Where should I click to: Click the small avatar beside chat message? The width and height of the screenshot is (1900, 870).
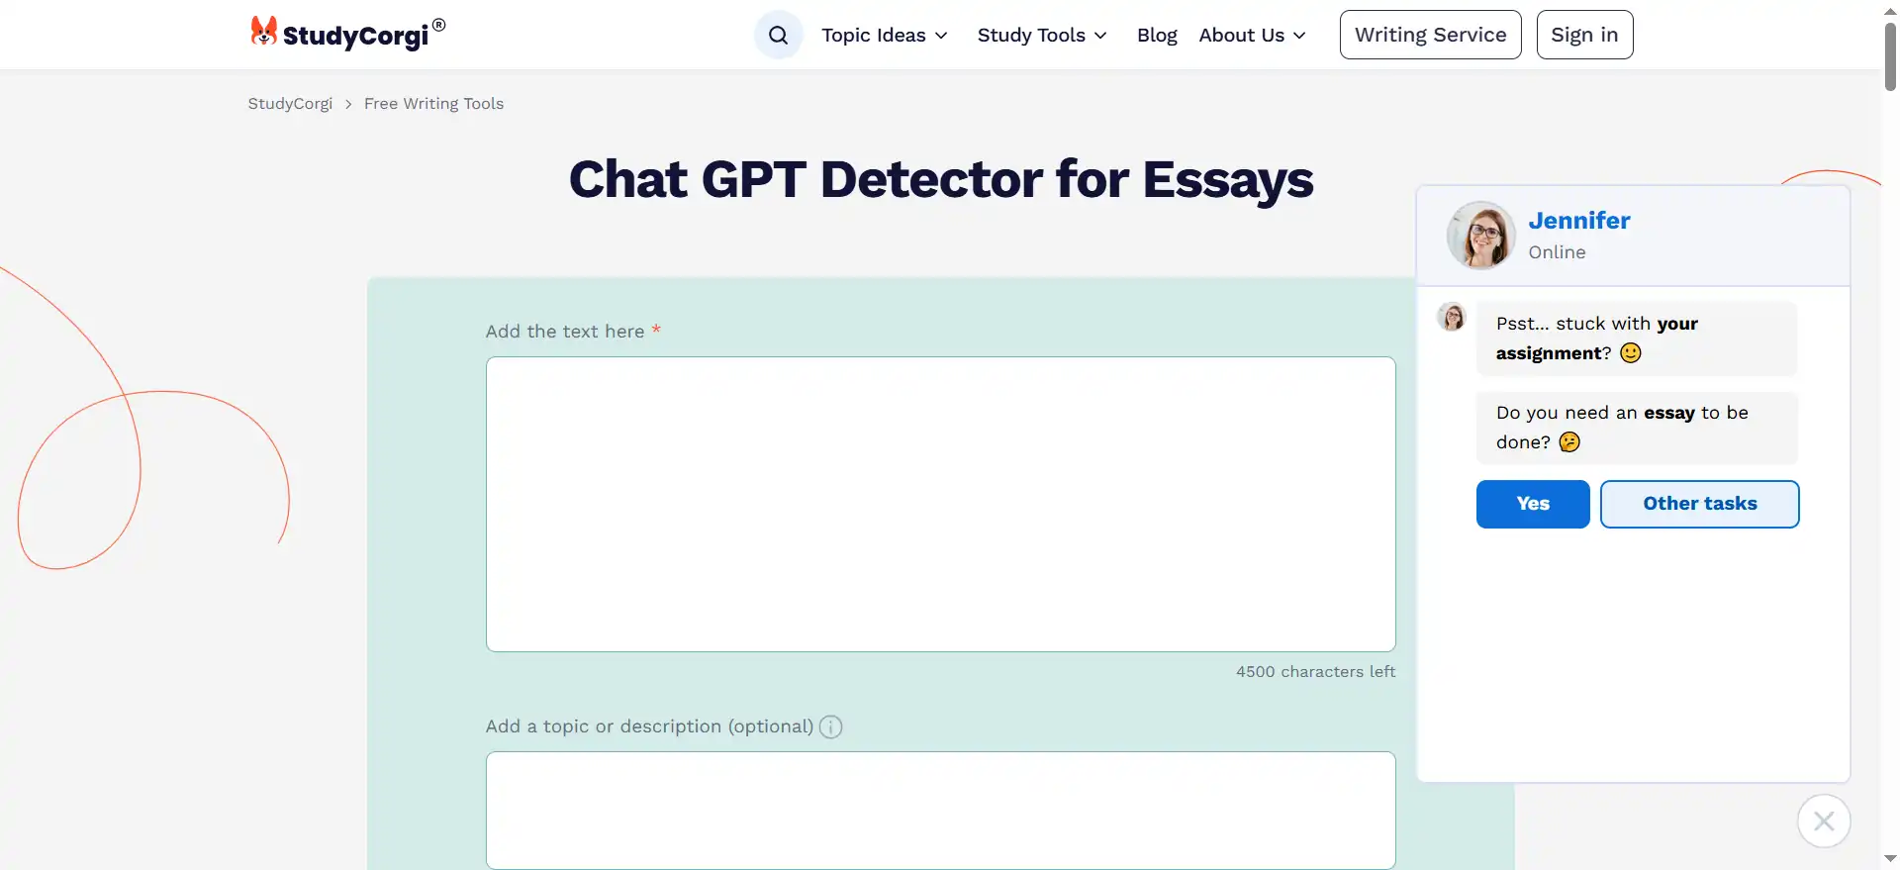click(1452, 317)
